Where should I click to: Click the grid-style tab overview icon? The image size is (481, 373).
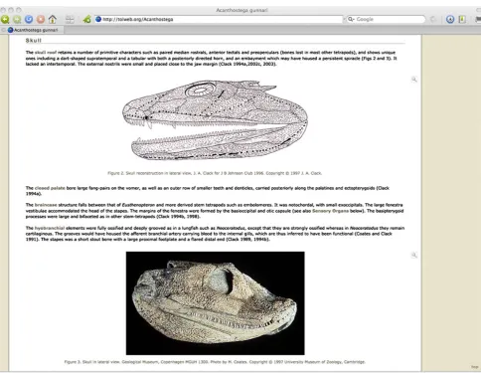point(70,19)
